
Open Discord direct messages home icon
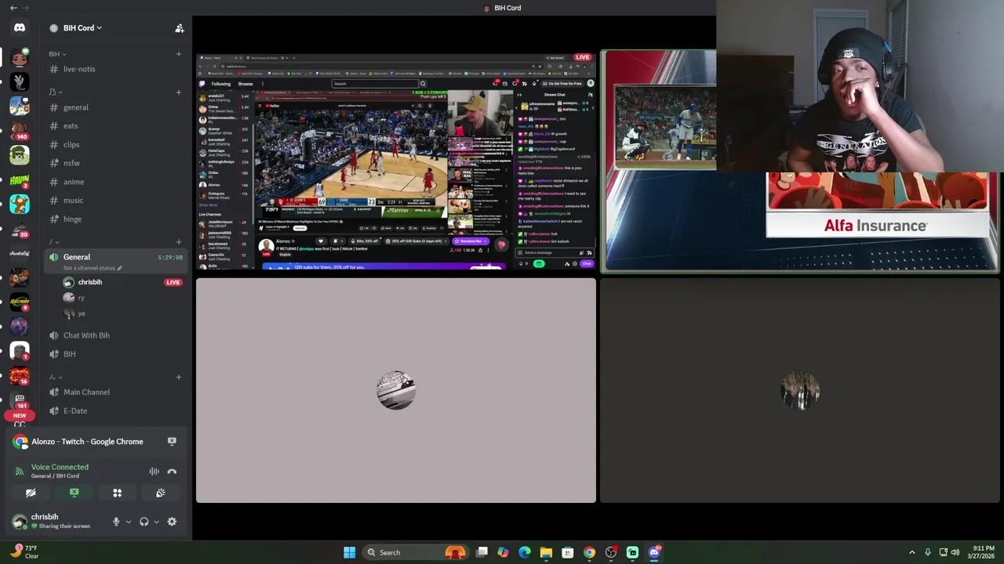point(20,28)
